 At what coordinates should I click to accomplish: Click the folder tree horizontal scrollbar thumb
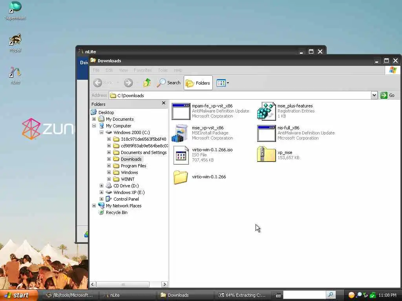(x=123, y=285)
